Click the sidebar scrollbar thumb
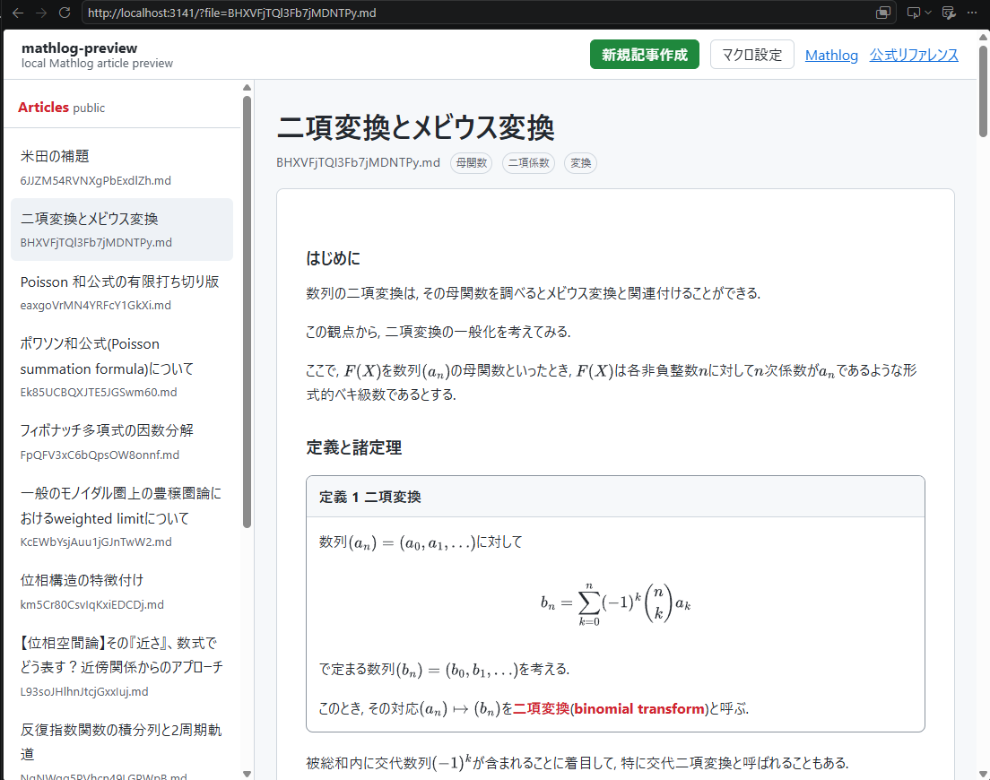 pyautogui.click(x=247, y=312)
